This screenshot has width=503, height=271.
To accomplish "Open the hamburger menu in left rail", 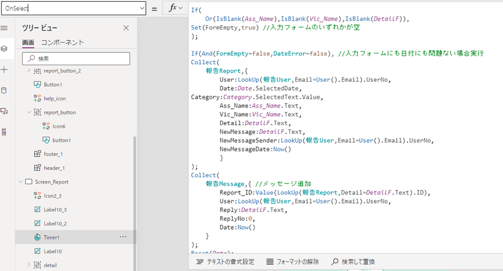I will (x=4, y=28).
